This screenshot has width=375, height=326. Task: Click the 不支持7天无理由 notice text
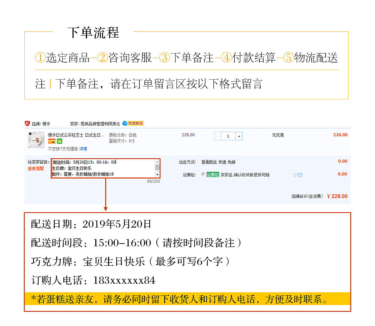point(63,149)
